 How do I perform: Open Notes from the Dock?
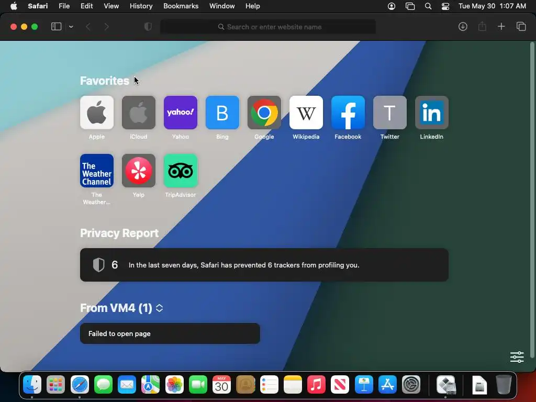pyautogui.click(x=293, y=385)
